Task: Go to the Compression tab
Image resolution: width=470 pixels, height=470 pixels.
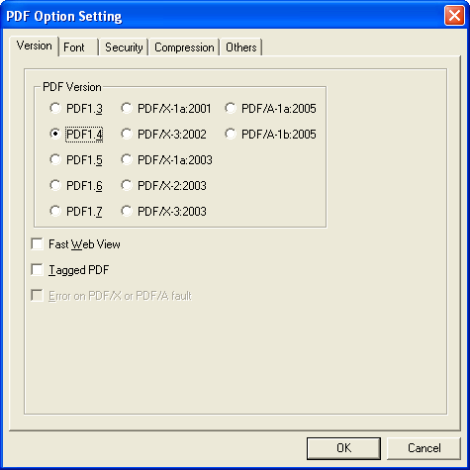Action: pos(184,47)
